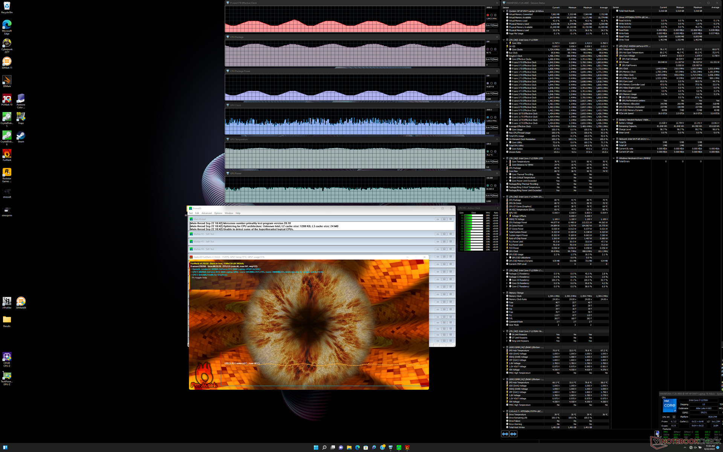Collapse the Memory Timings sensor group
Screen dimensions: 723x452
tap(504, 293)
